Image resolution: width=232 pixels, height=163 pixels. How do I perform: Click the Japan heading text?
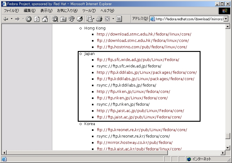point(89,54)
